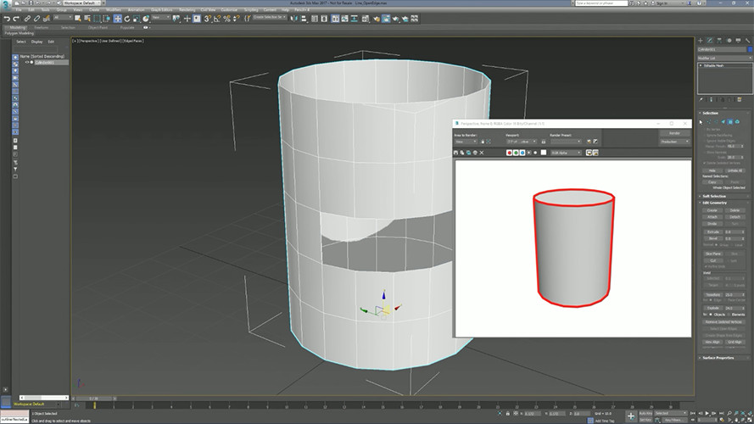Toggle the Percent Snap icon
The height and width of the screenshot is (424, 754).
[226, 19]
